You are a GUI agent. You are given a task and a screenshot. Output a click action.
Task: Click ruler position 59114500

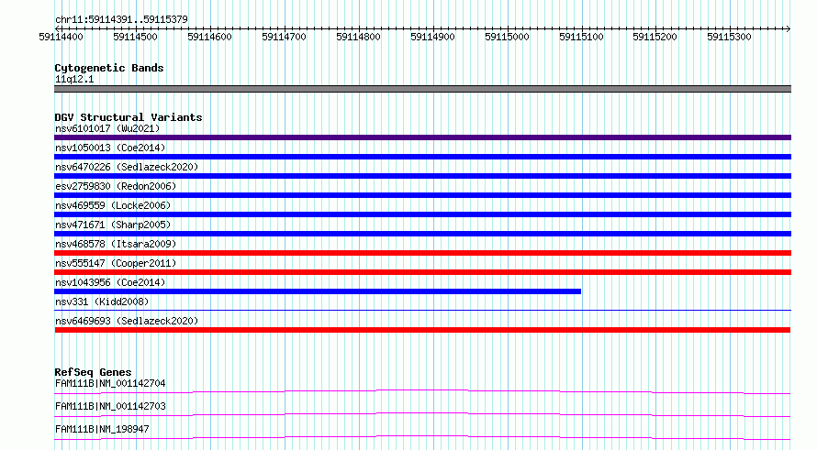[135, 37]
